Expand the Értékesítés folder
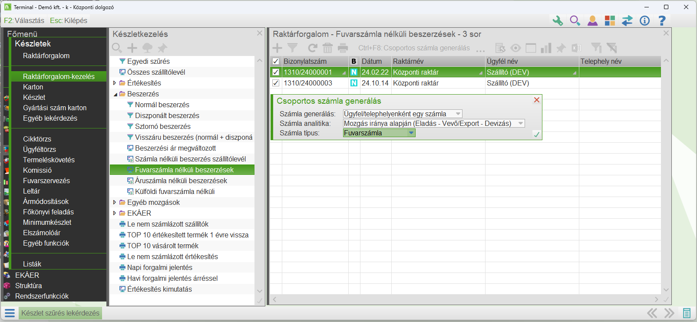 [115, 83]
